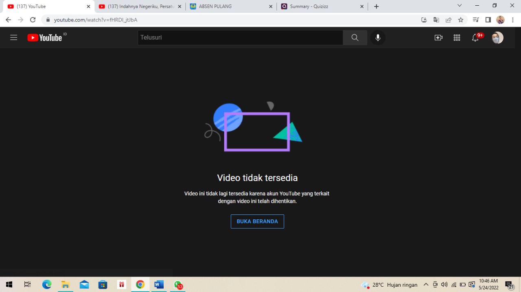The width and height of the screenshot is (521, 292).
Task: Click the Telusuri search field
Action: (240, 37)
